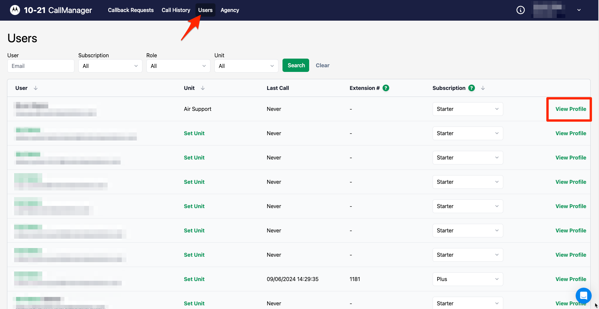The width and height of the screenshot is (599, 309).
Task: Change subscription for Air Support user
Action: tap(468, 109)
